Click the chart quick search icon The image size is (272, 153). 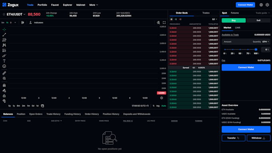point(158,22)
